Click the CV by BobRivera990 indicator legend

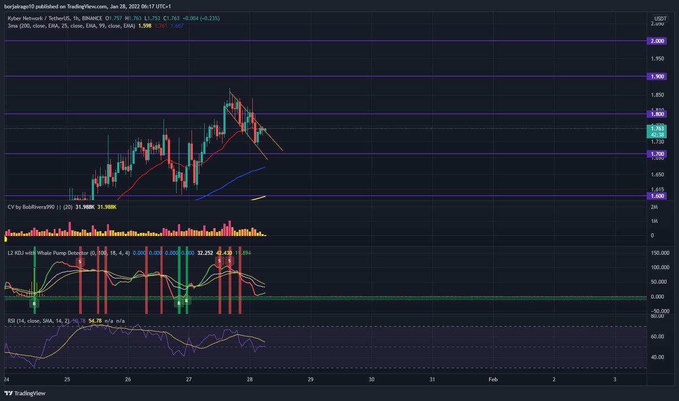40,208
